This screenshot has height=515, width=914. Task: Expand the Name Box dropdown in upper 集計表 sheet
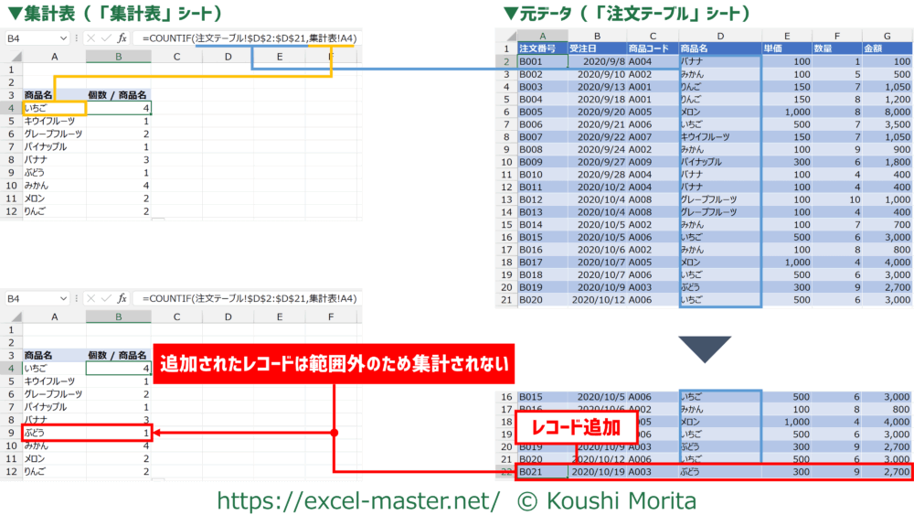[x=63, y=38]
